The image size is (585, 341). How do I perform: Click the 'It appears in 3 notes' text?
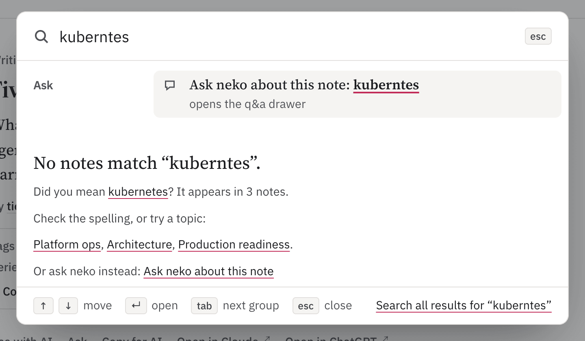tap(232, 192)
